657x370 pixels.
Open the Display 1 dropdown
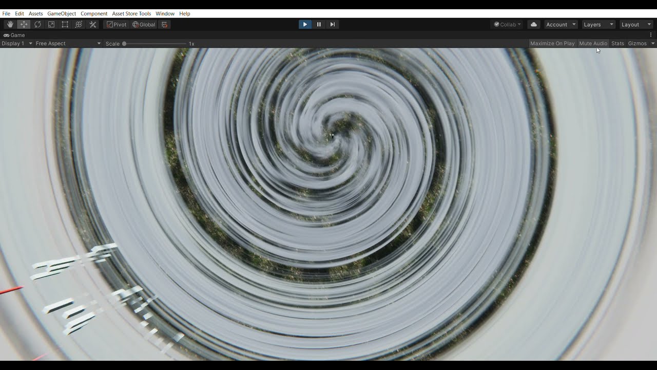click(17, 43)
